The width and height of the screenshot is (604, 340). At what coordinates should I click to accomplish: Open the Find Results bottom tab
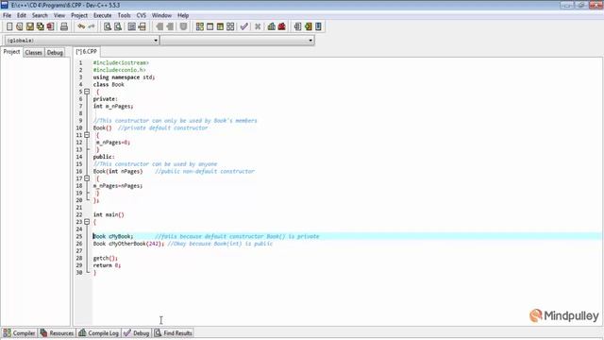pos(174,333)
